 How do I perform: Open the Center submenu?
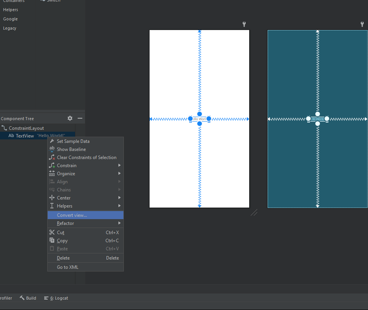pyautogui.click(x=64, y=198)
